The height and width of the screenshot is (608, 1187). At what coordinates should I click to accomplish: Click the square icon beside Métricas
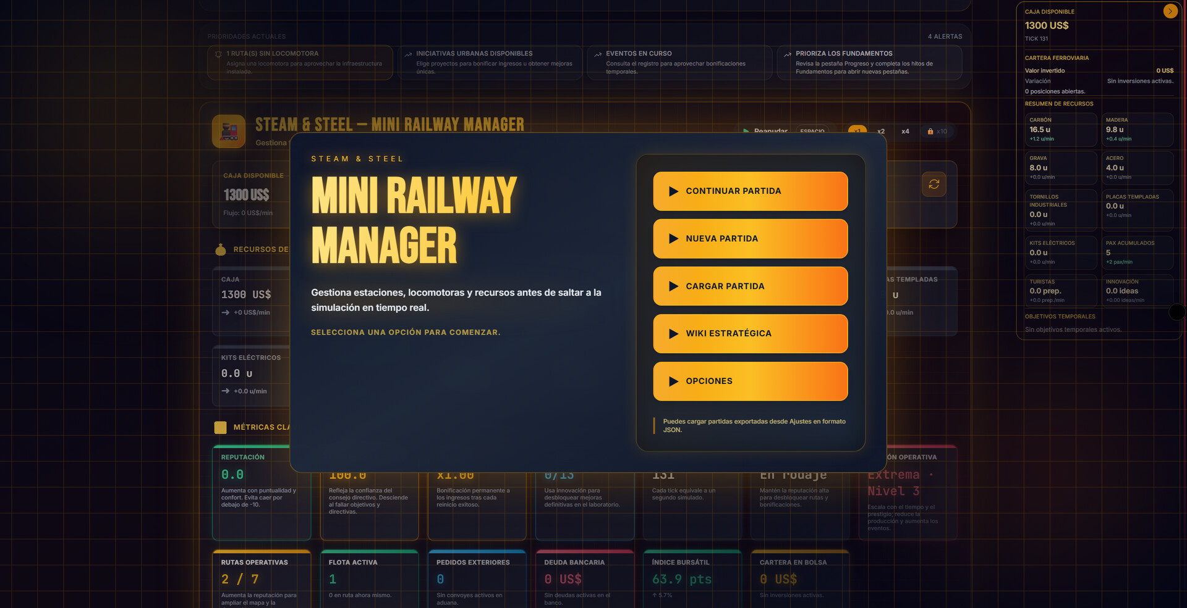pos(220,427)
